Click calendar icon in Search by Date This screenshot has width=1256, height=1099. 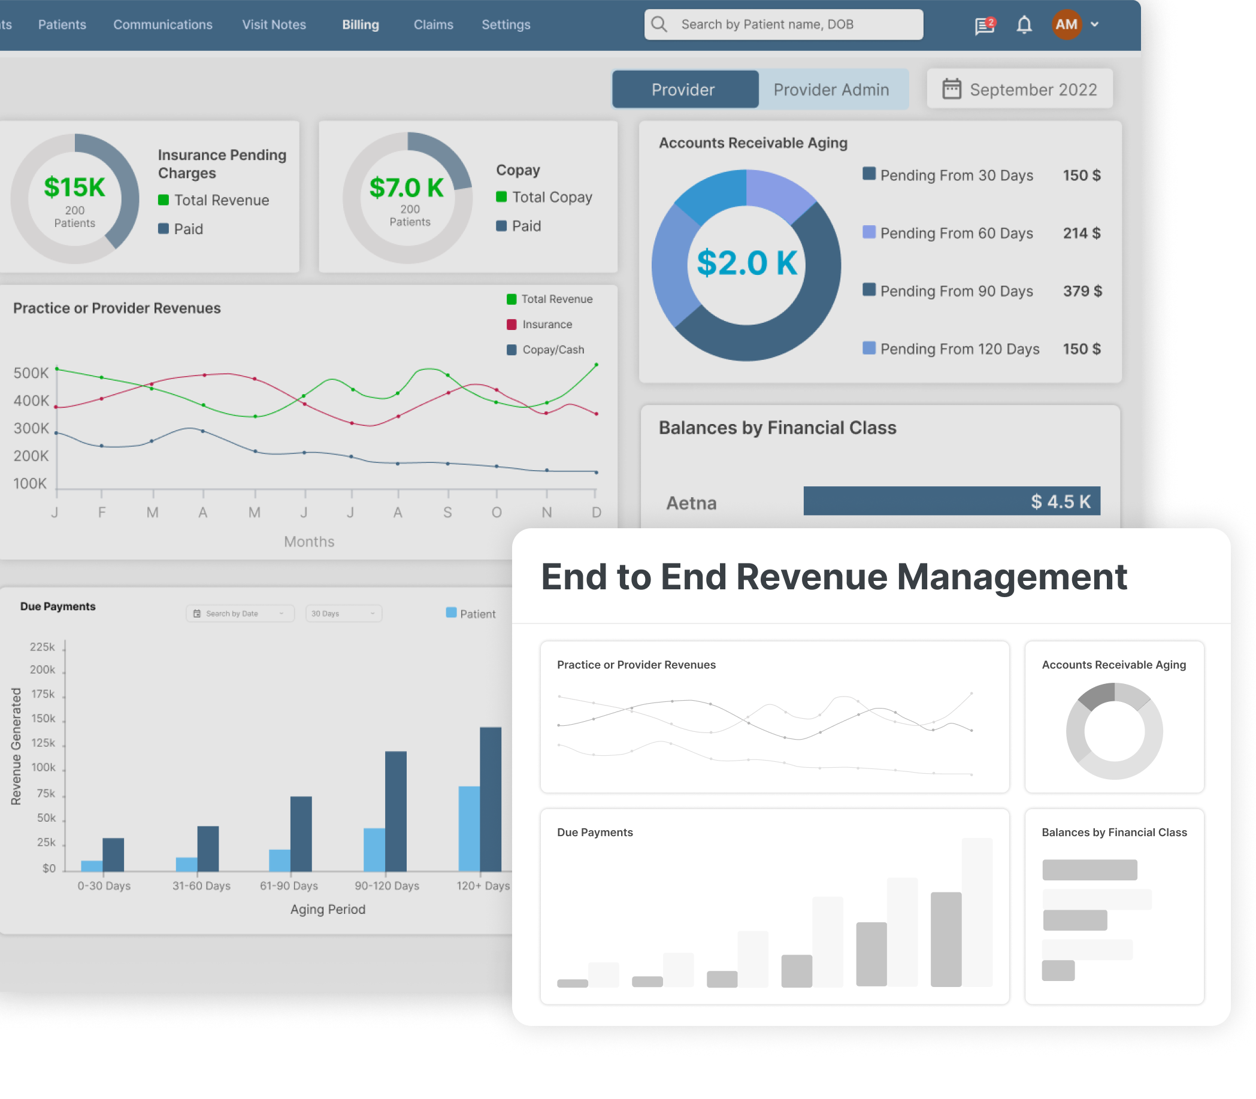197,613
